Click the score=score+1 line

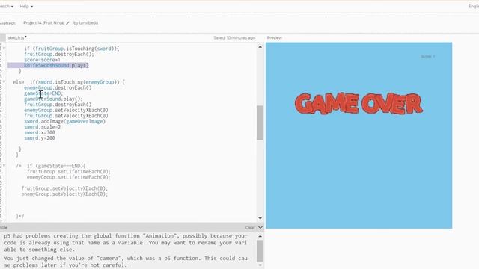(x=42, y=60)
